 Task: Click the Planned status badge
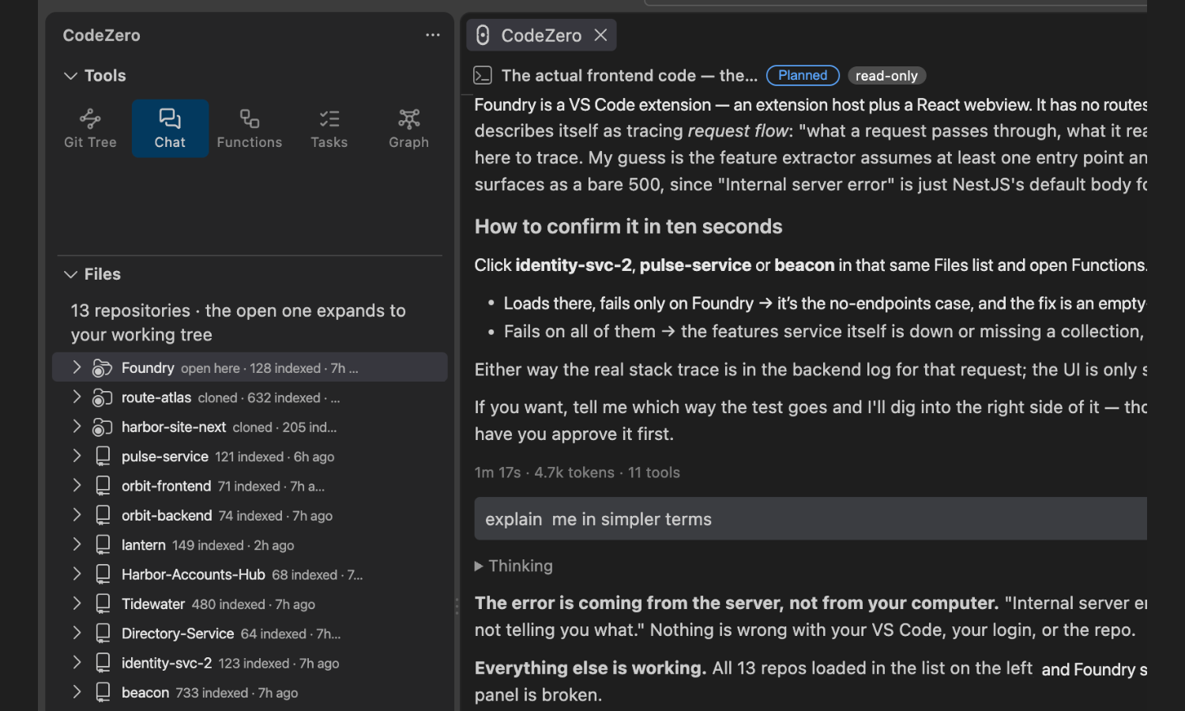(x=803, y=75)
